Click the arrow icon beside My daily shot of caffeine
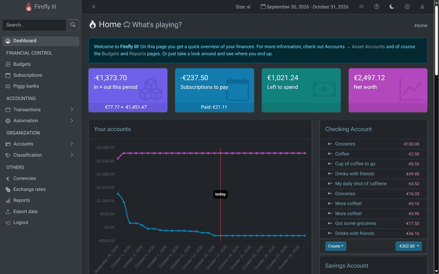 pyautogui.click(x=330, y=184)
